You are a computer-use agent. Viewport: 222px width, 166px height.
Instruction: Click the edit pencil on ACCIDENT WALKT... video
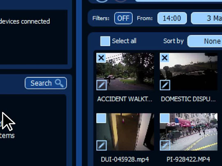[x=102, y=85]
